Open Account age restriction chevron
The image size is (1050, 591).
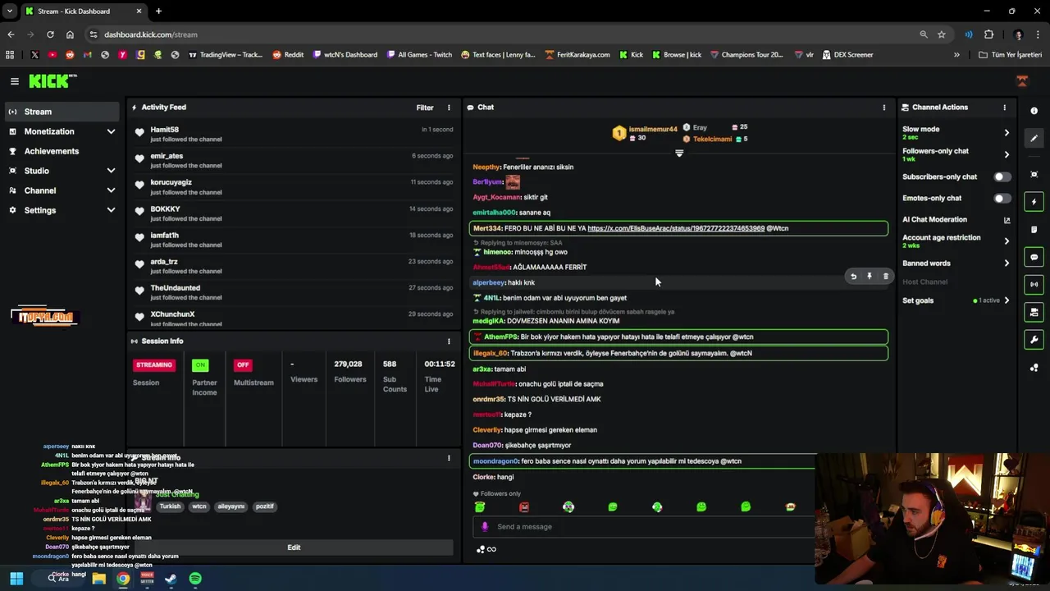[x=1007, y=241]
